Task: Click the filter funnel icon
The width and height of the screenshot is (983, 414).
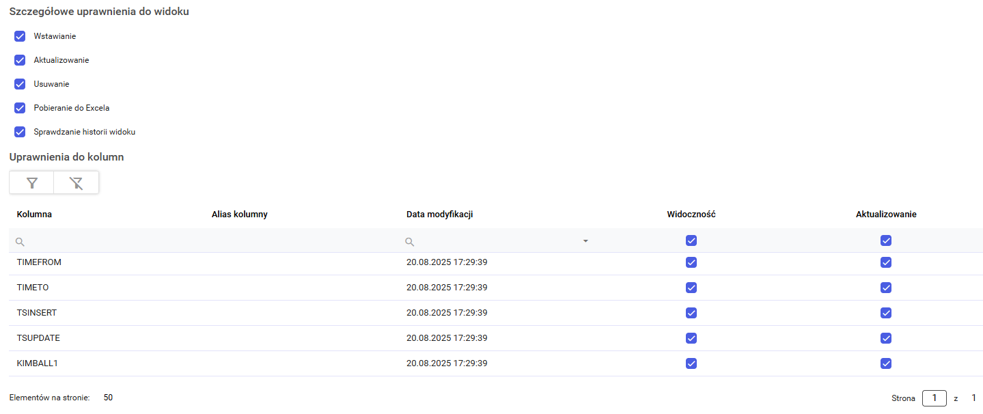Action: (x=31, y=182)
